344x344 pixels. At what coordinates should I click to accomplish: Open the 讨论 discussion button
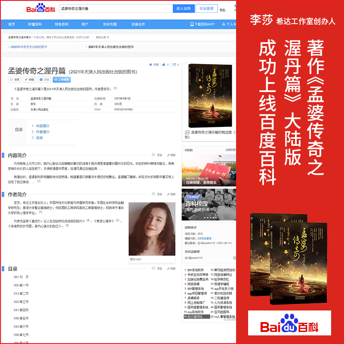click(44, 80)
